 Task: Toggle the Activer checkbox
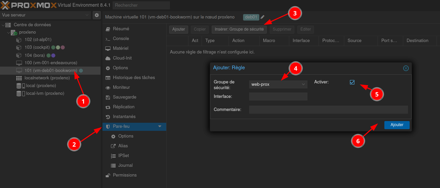352,82
